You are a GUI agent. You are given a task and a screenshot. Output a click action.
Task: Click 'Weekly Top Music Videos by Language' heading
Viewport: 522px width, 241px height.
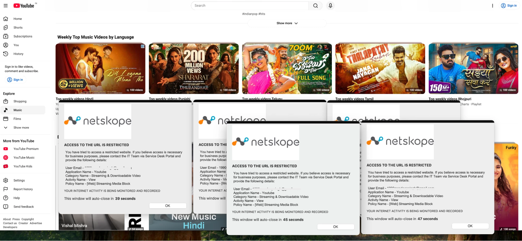(96, 37)
